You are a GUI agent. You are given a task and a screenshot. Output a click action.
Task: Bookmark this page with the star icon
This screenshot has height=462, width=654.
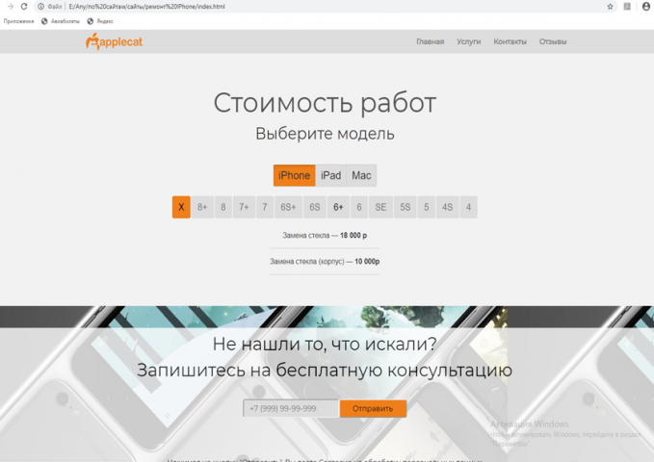click(610, 6)
